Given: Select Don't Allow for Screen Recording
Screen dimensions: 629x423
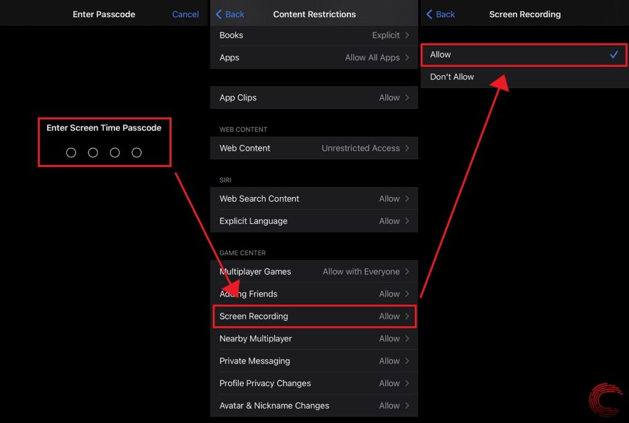Looking at the screenshot, I should (x=523, y=77).
